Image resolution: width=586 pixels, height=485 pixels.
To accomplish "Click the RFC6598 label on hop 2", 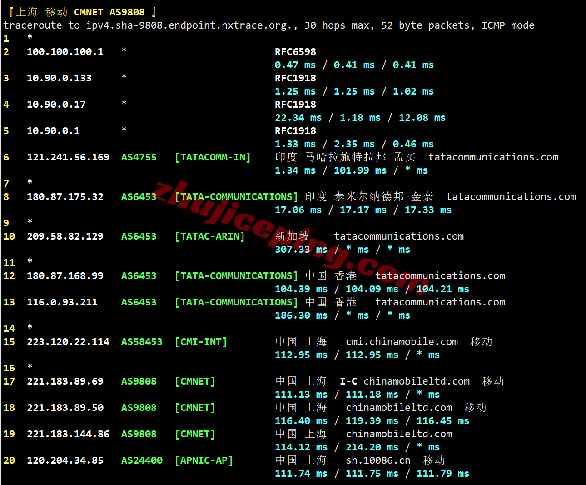I will click(x=295, y=52).
